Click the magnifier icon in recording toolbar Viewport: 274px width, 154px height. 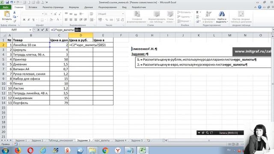[207, 133]
